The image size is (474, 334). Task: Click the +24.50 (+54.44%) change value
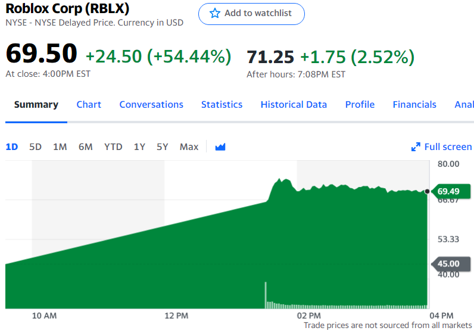158,57
